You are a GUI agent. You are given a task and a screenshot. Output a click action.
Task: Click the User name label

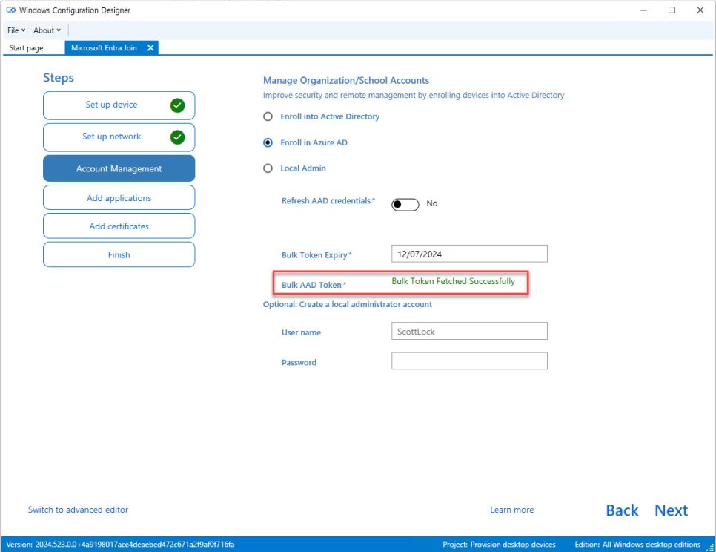pos(302,332)
